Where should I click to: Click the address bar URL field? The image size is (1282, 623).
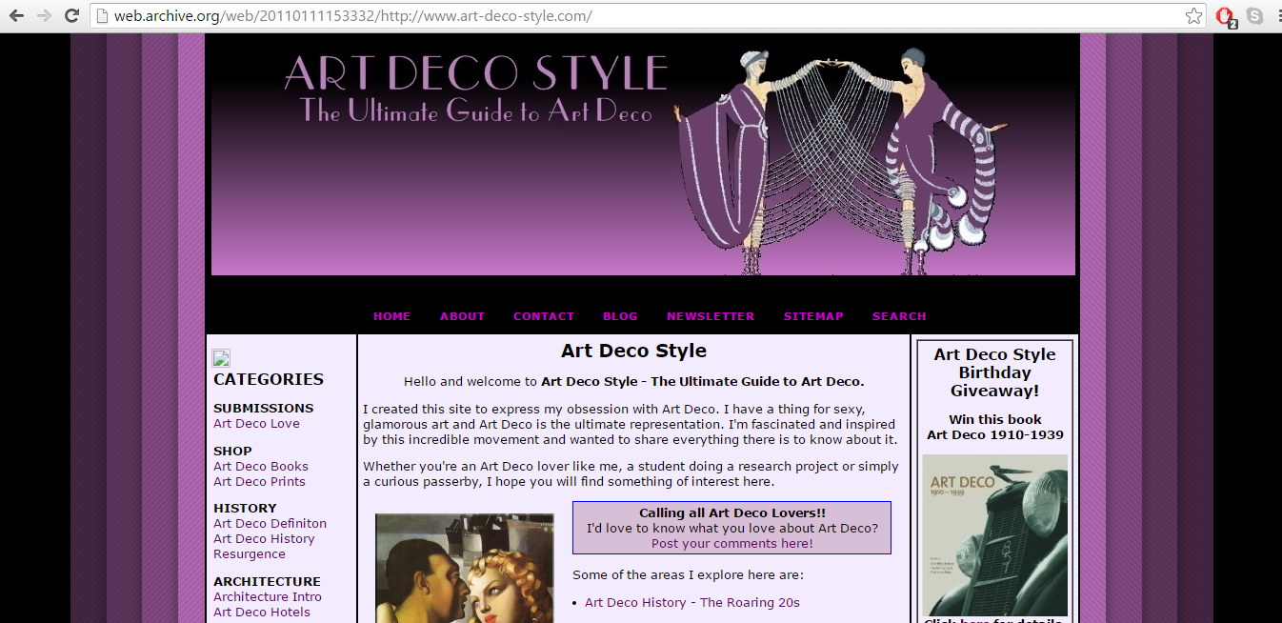[x=638, y=16]
